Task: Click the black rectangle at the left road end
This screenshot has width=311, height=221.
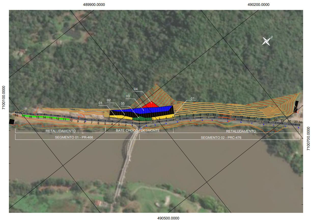Action: [x=11, y=121]
